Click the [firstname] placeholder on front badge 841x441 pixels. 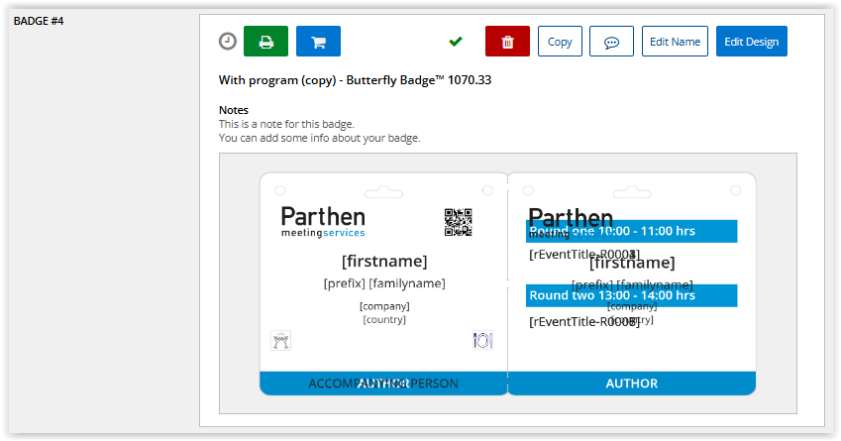[x=384, y=262]
